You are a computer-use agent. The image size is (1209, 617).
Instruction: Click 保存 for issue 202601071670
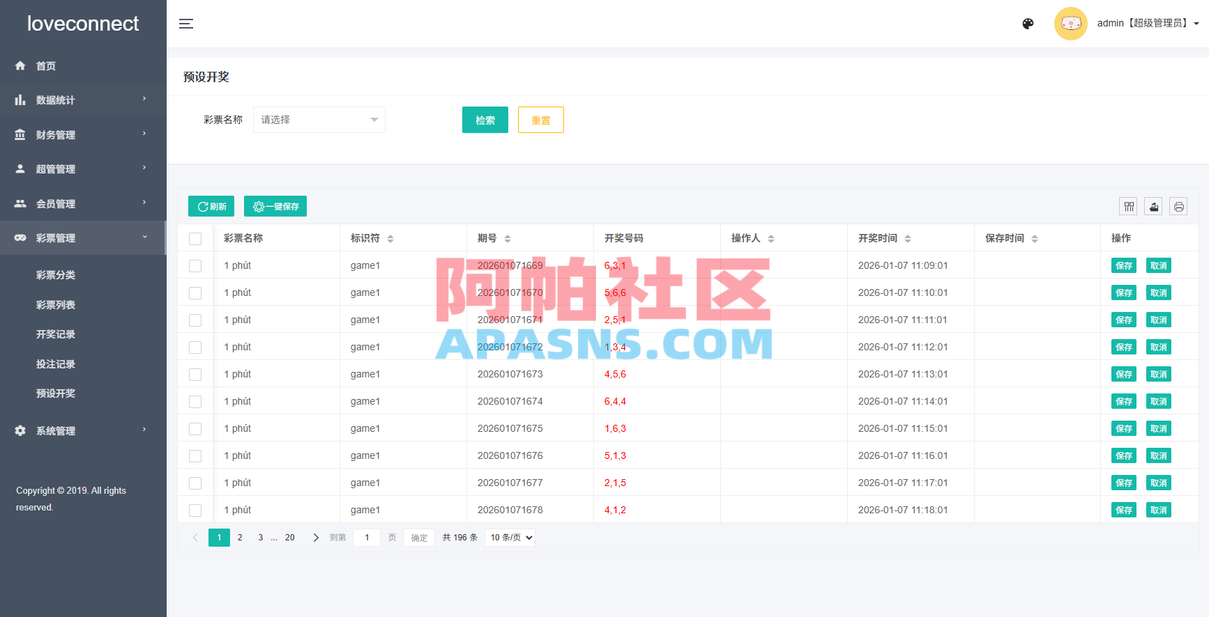click(1124, 293)
